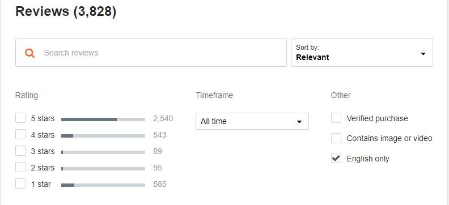Check the 4 stars rating checkbox

coord(20,134)
